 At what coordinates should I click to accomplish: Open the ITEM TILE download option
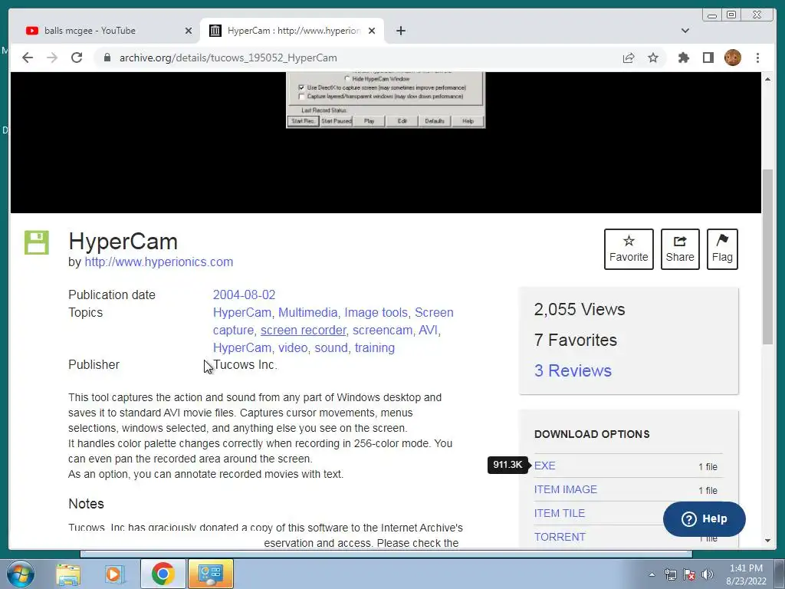[x=559, y=513]
